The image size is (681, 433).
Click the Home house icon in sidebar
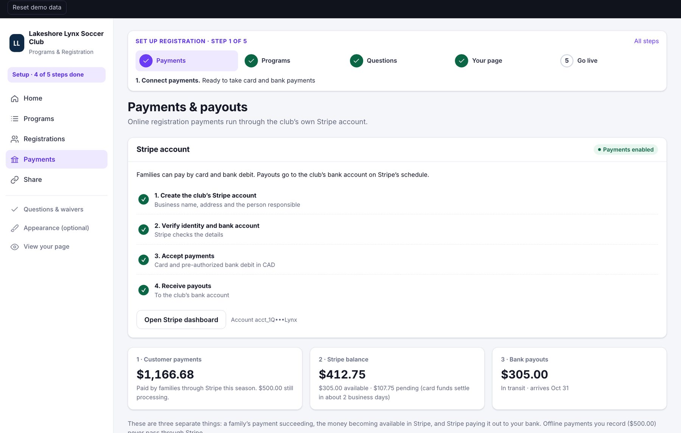(15, 99)
